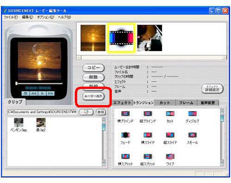Click the コピー button

[93, 68]
